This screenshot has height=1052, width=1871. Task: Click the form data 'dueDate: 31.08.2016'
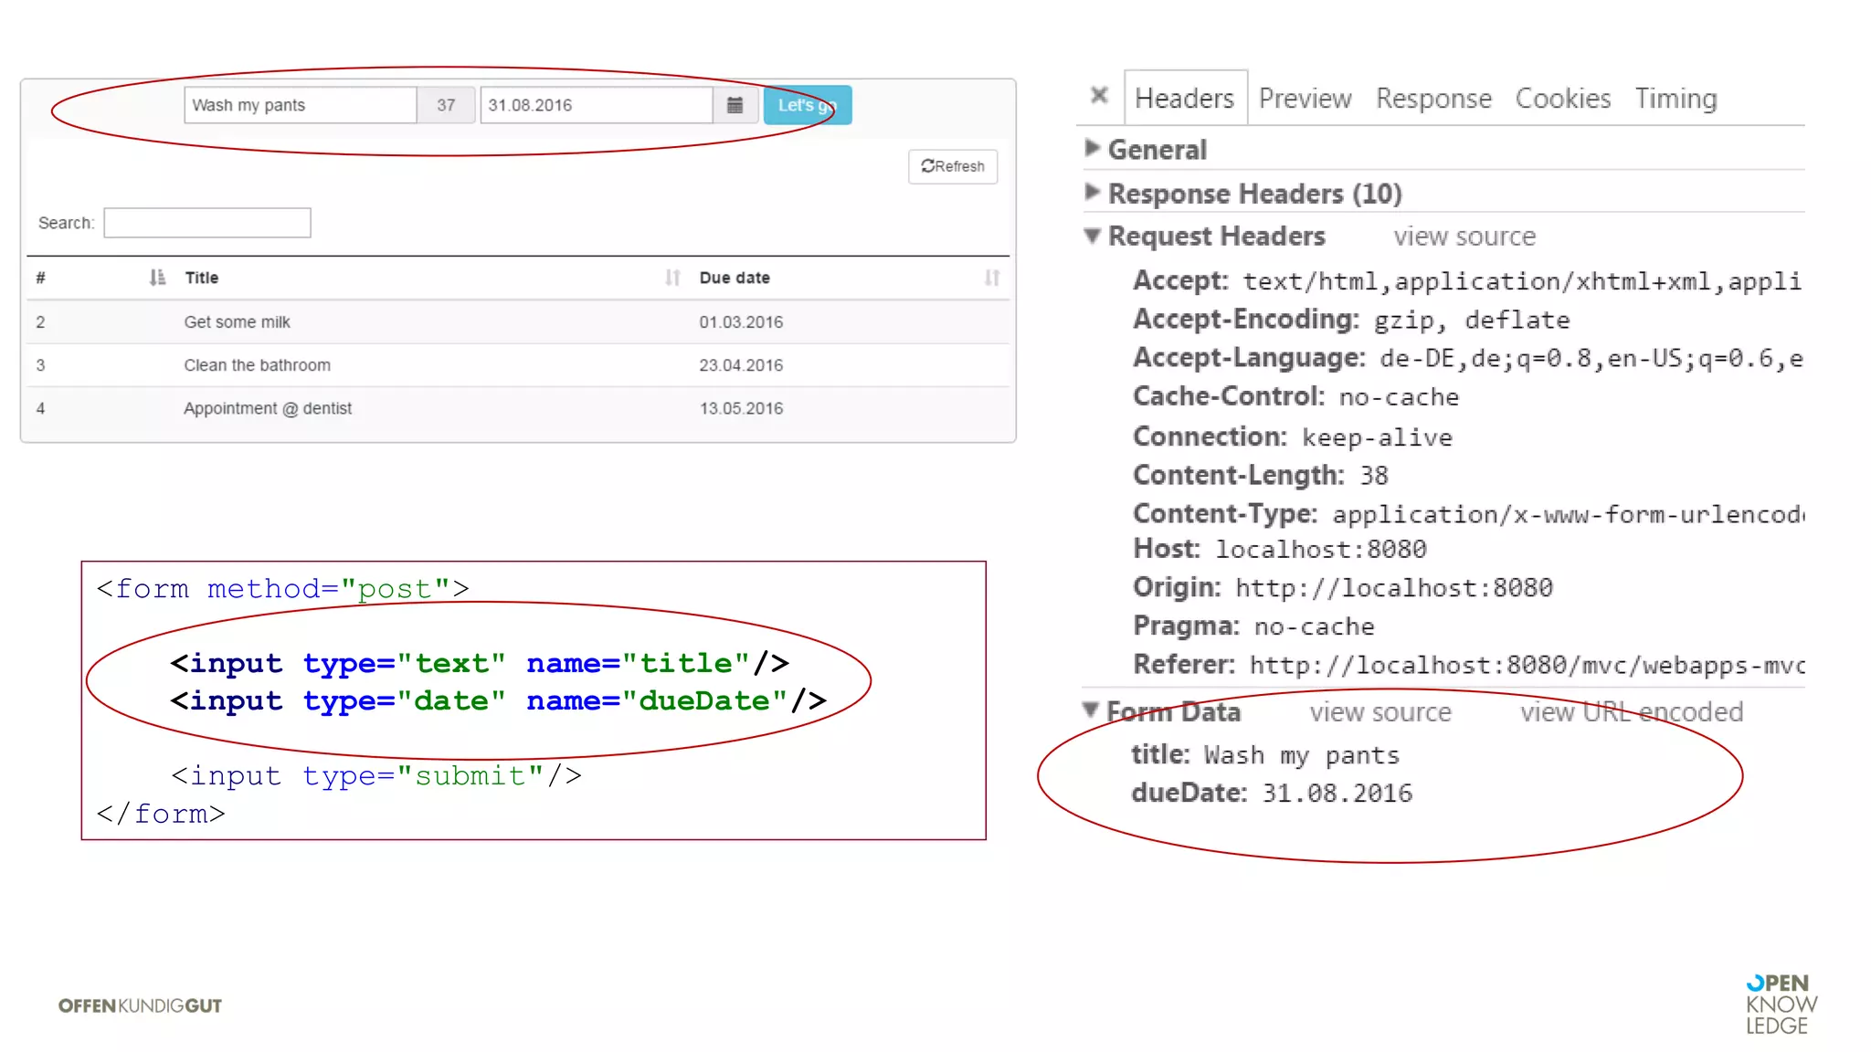pos(1272,793)
